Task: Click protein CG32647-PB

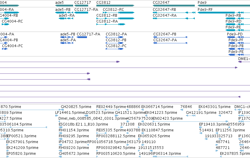Action: [170, 37]
